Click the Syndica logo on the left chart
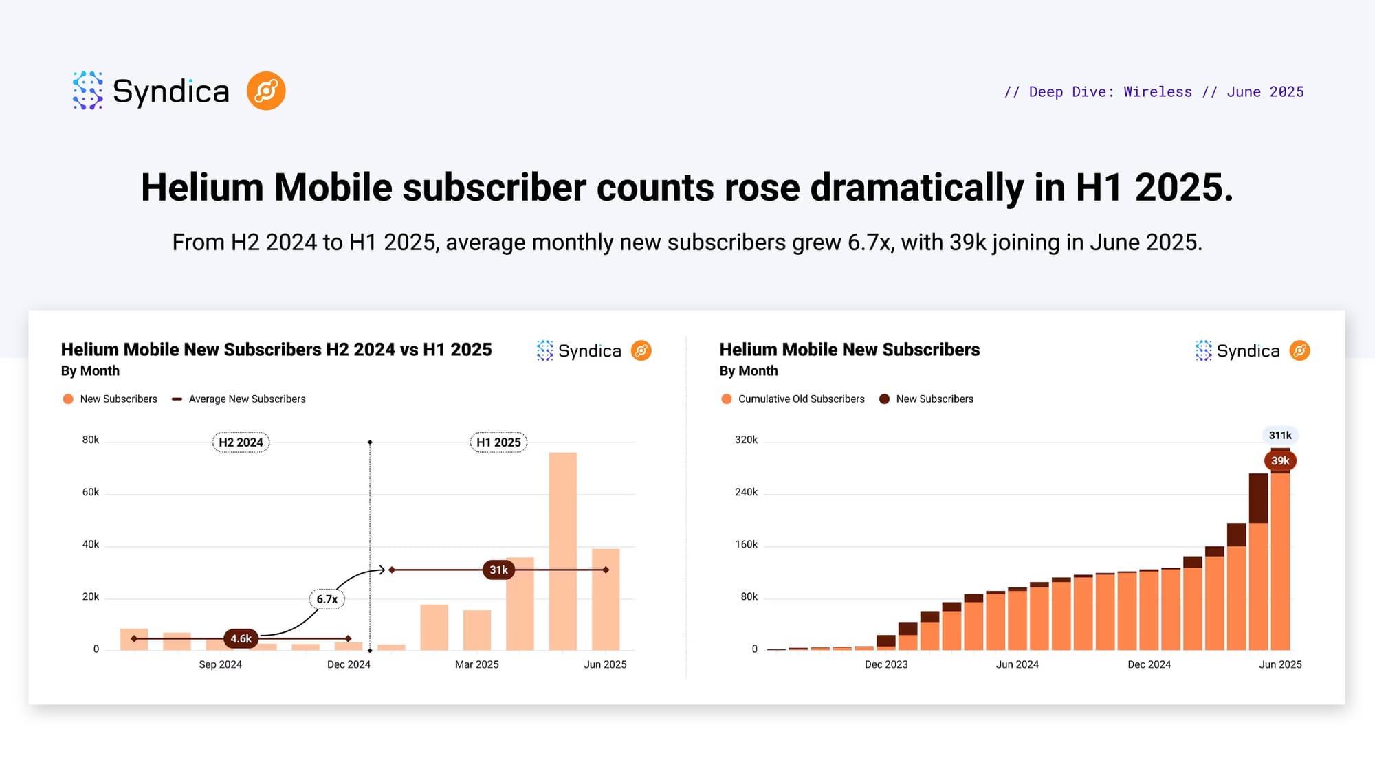 579,351
